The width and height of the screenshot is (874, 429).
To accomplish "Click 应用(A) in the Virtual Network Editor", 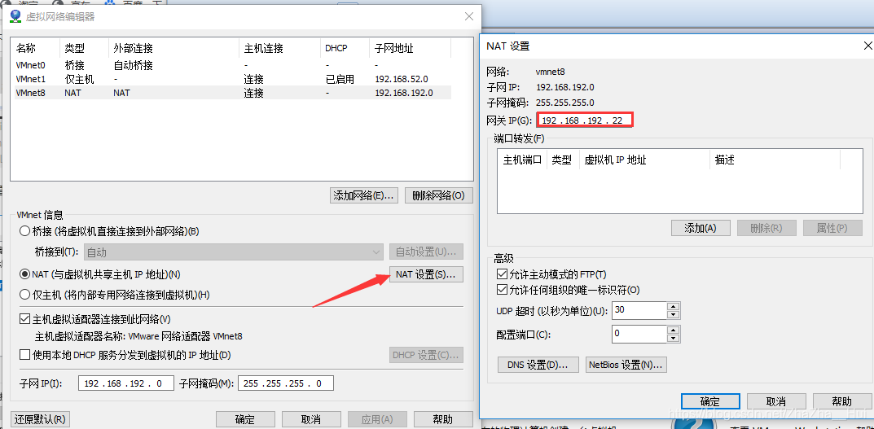I will (377, 419).
